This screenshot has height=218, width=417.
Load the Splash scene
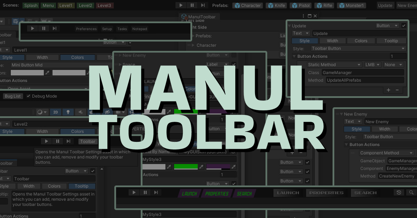31,6
